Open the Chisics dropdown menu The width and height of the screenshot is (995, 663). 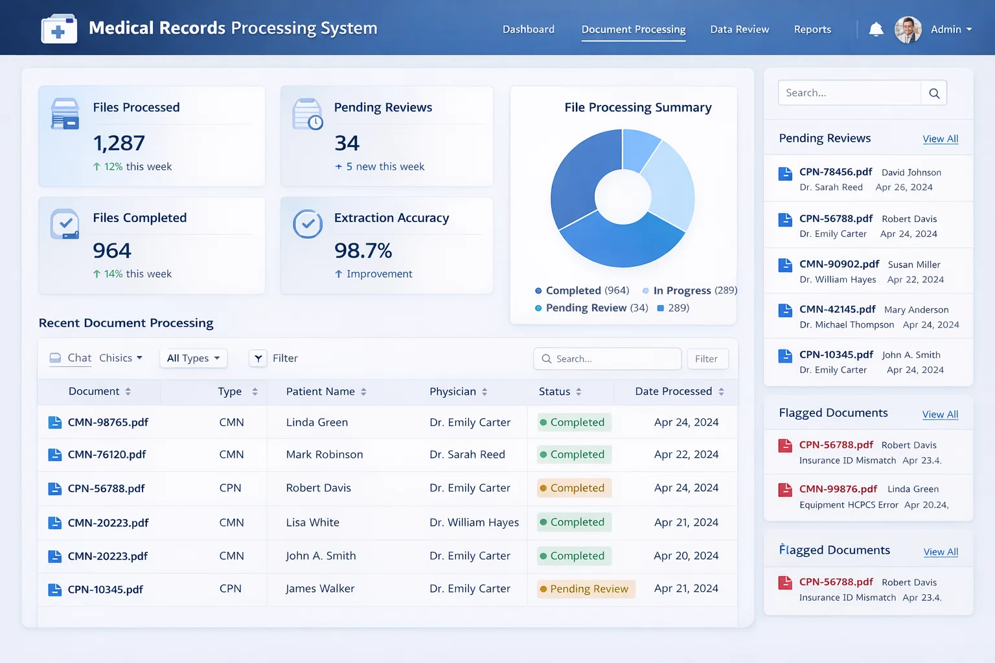coord(120,358)
